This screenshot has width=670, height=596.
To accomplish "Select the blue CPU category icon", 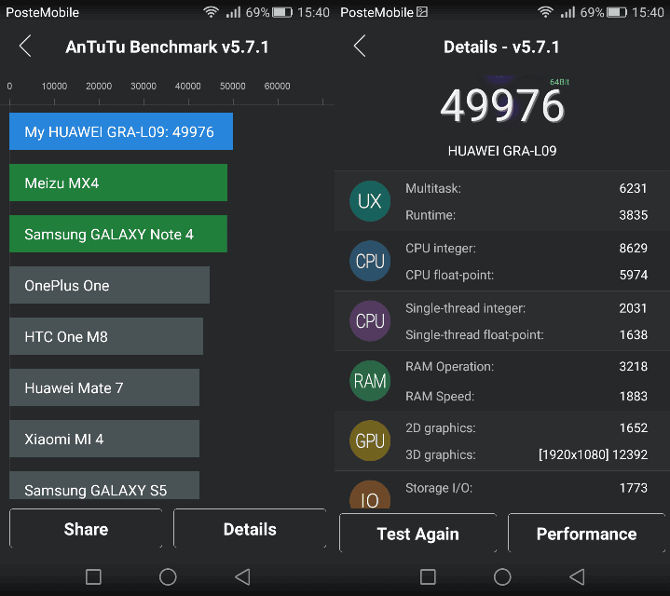I will click(x=370, y=261).
